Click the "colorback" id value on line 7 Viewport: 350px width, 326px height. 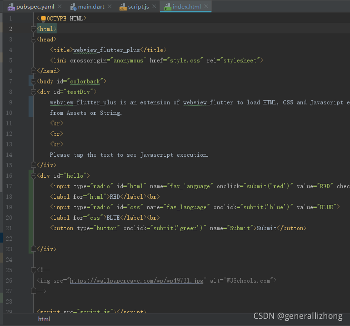pos(86,81)
